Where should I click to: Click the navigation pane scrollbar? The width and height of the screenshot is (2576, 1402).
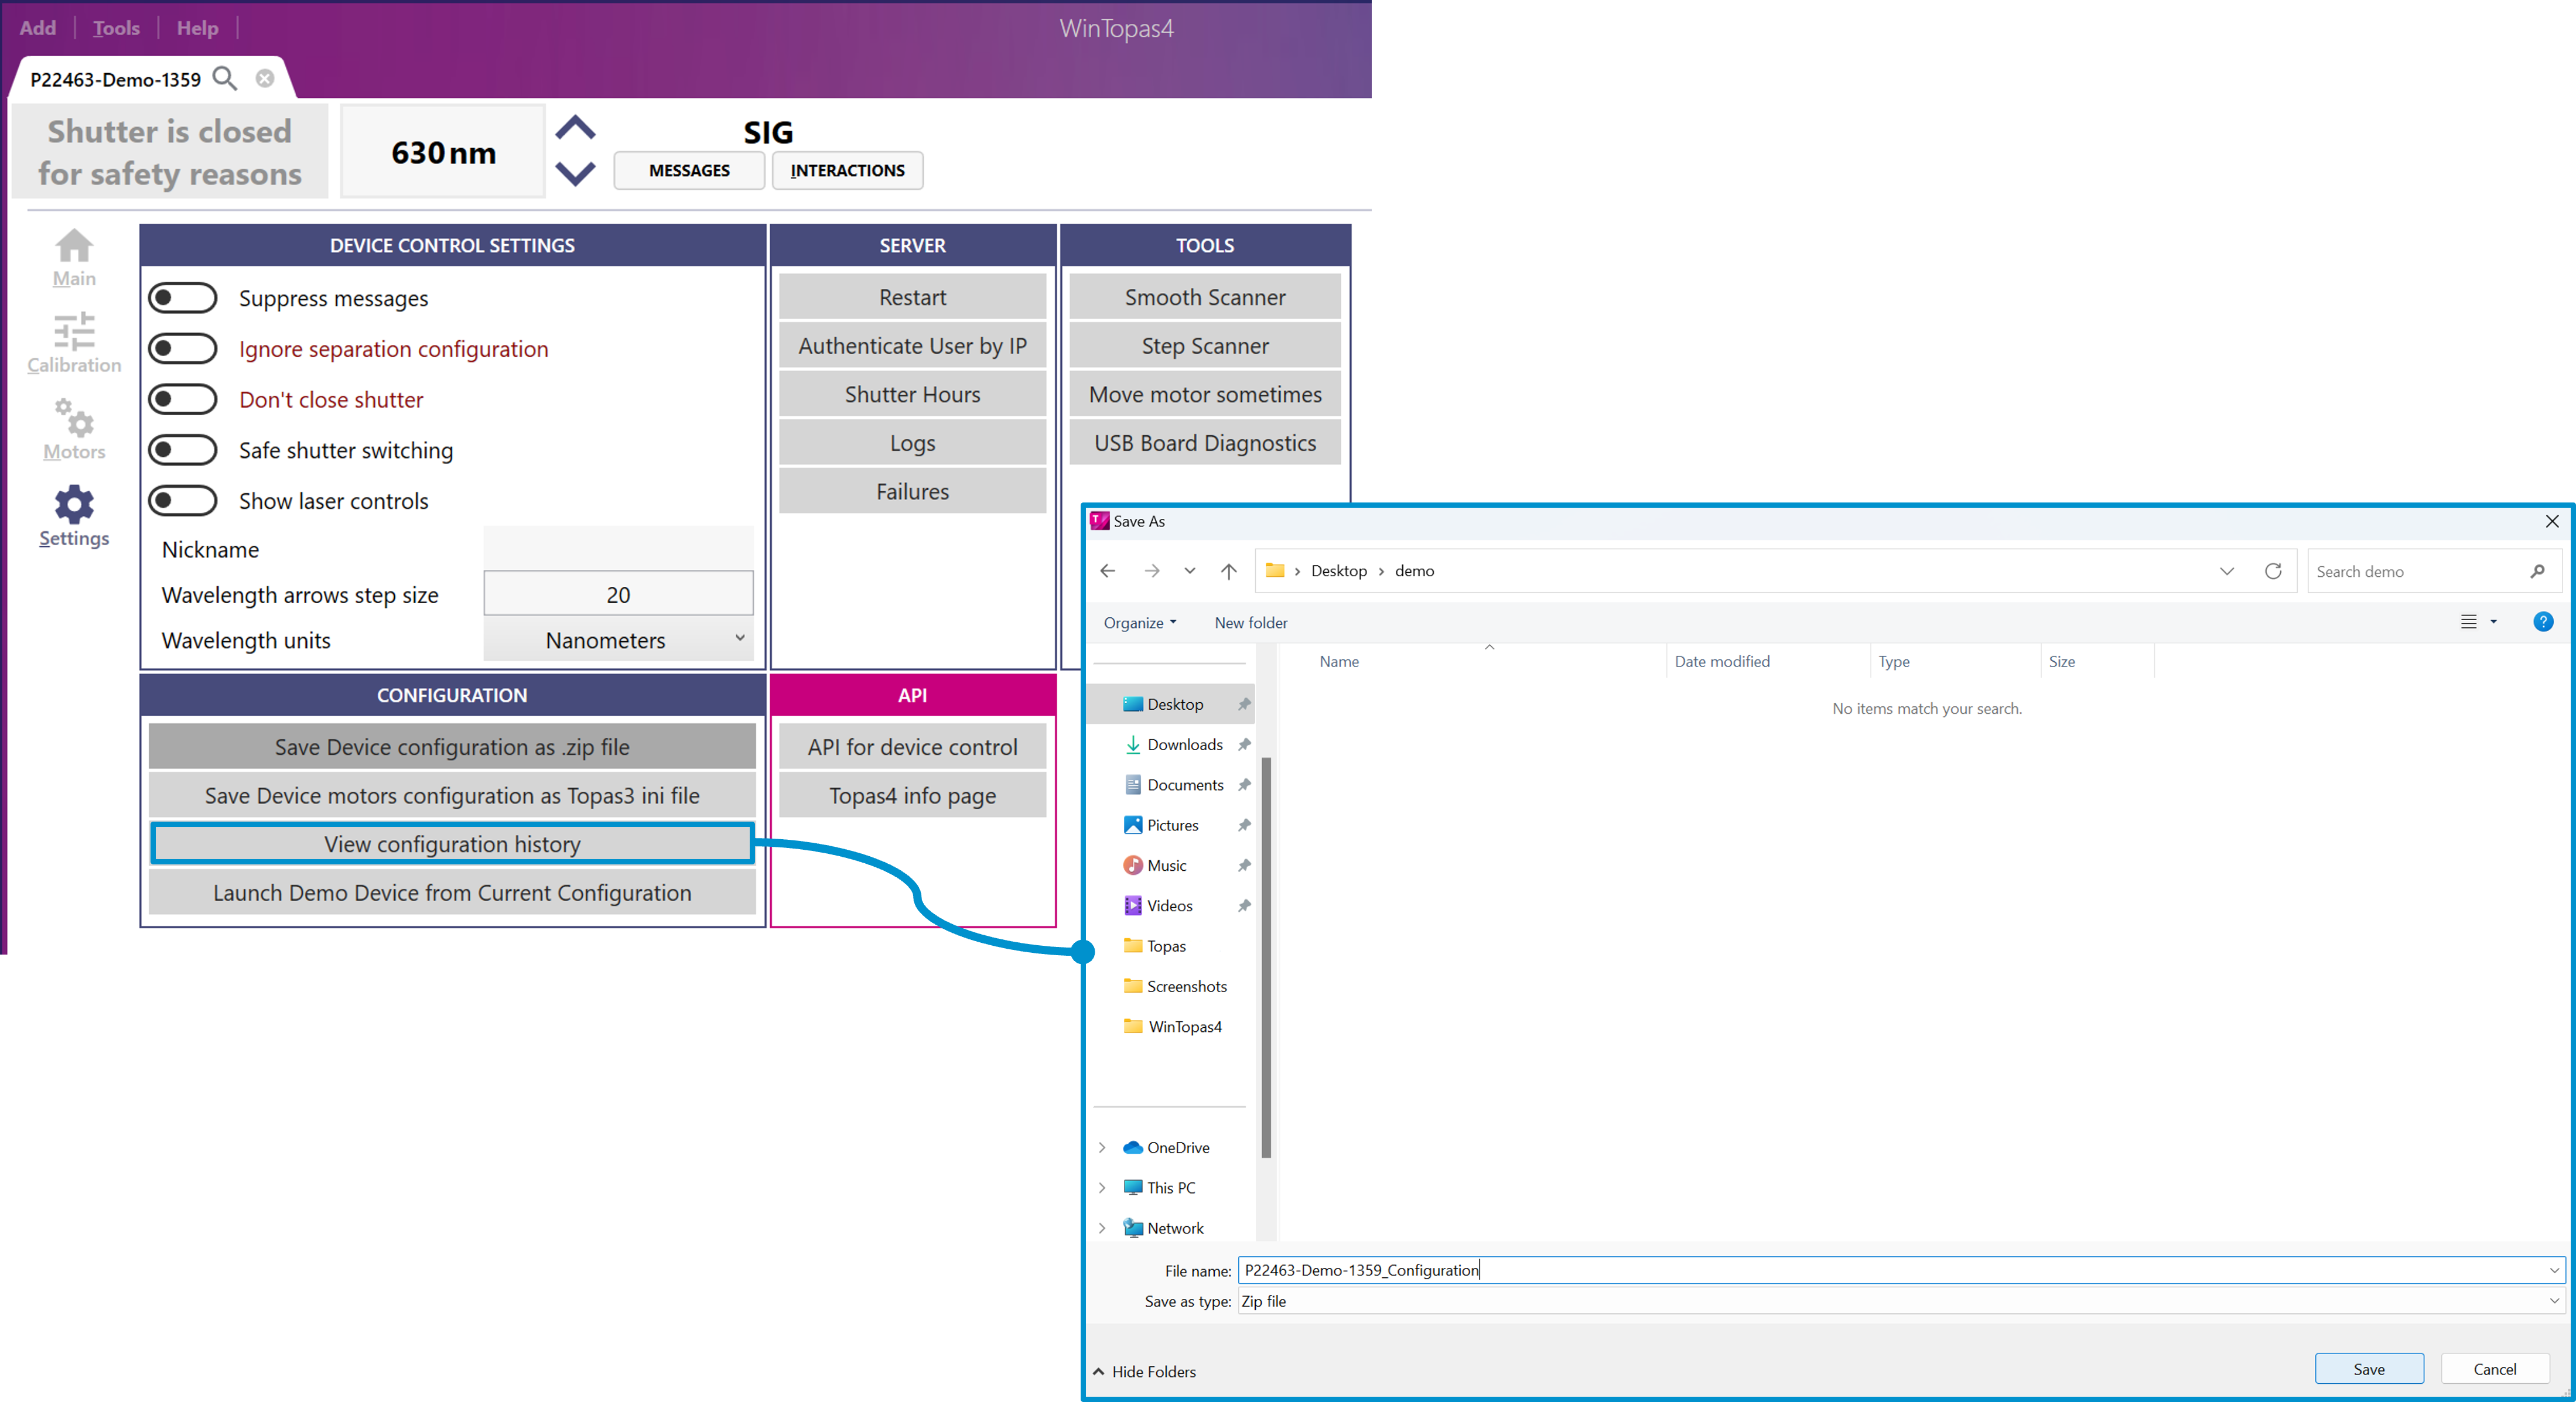[1266, 957]
